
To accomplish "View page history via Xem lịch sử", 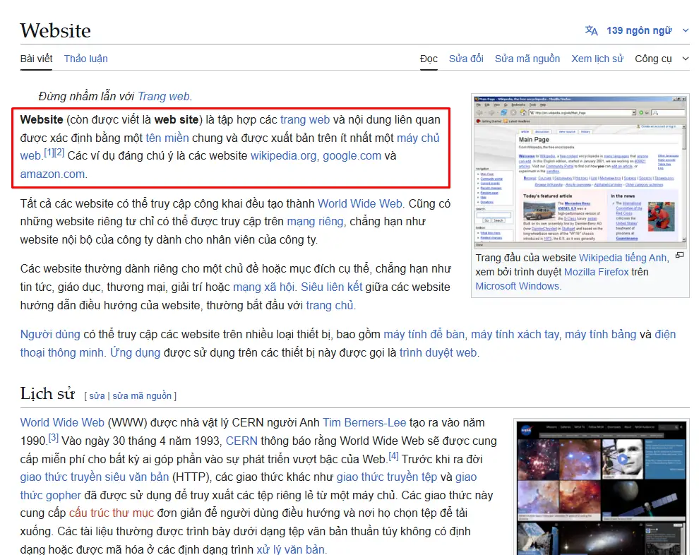I will (x=597, y=59).
